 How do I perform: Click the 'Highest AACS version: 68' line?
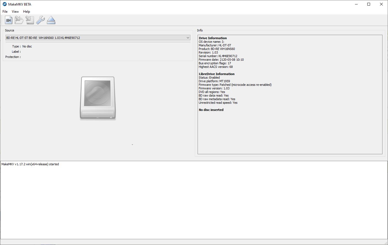(216, 67)
